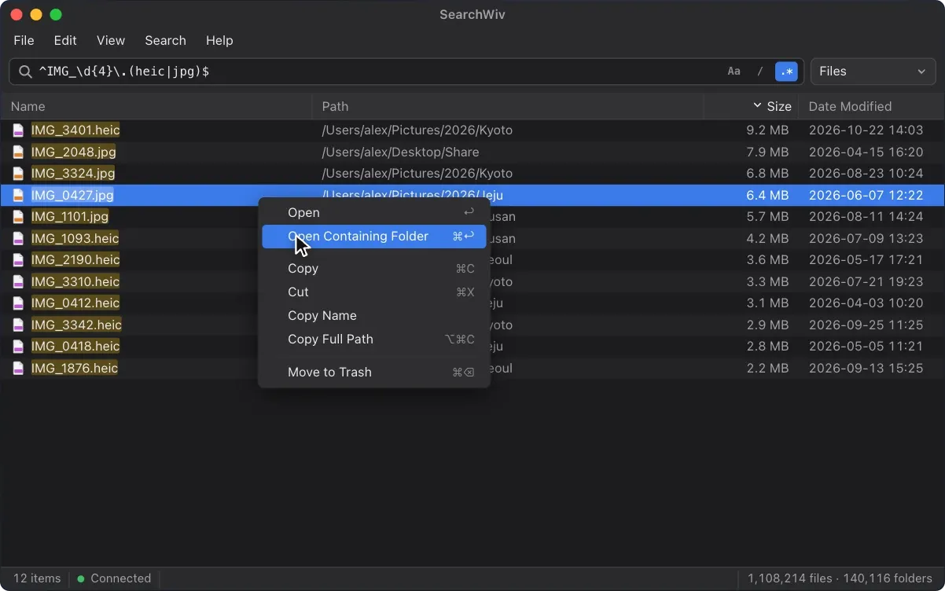Screen dimensions: 945x591
Task: Select the file name IMG_0418.heic
Action: click(x=75, y=347)
